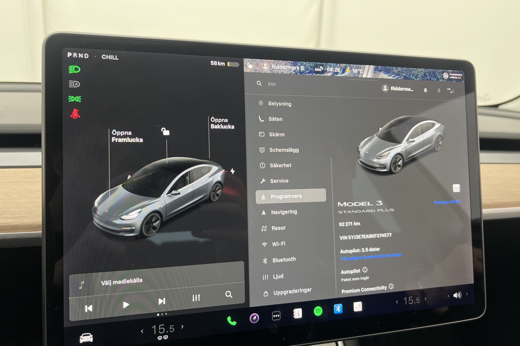Decrease driver temperature with left chevron
This screenshot has height=346, width=520.
(142, 331)
